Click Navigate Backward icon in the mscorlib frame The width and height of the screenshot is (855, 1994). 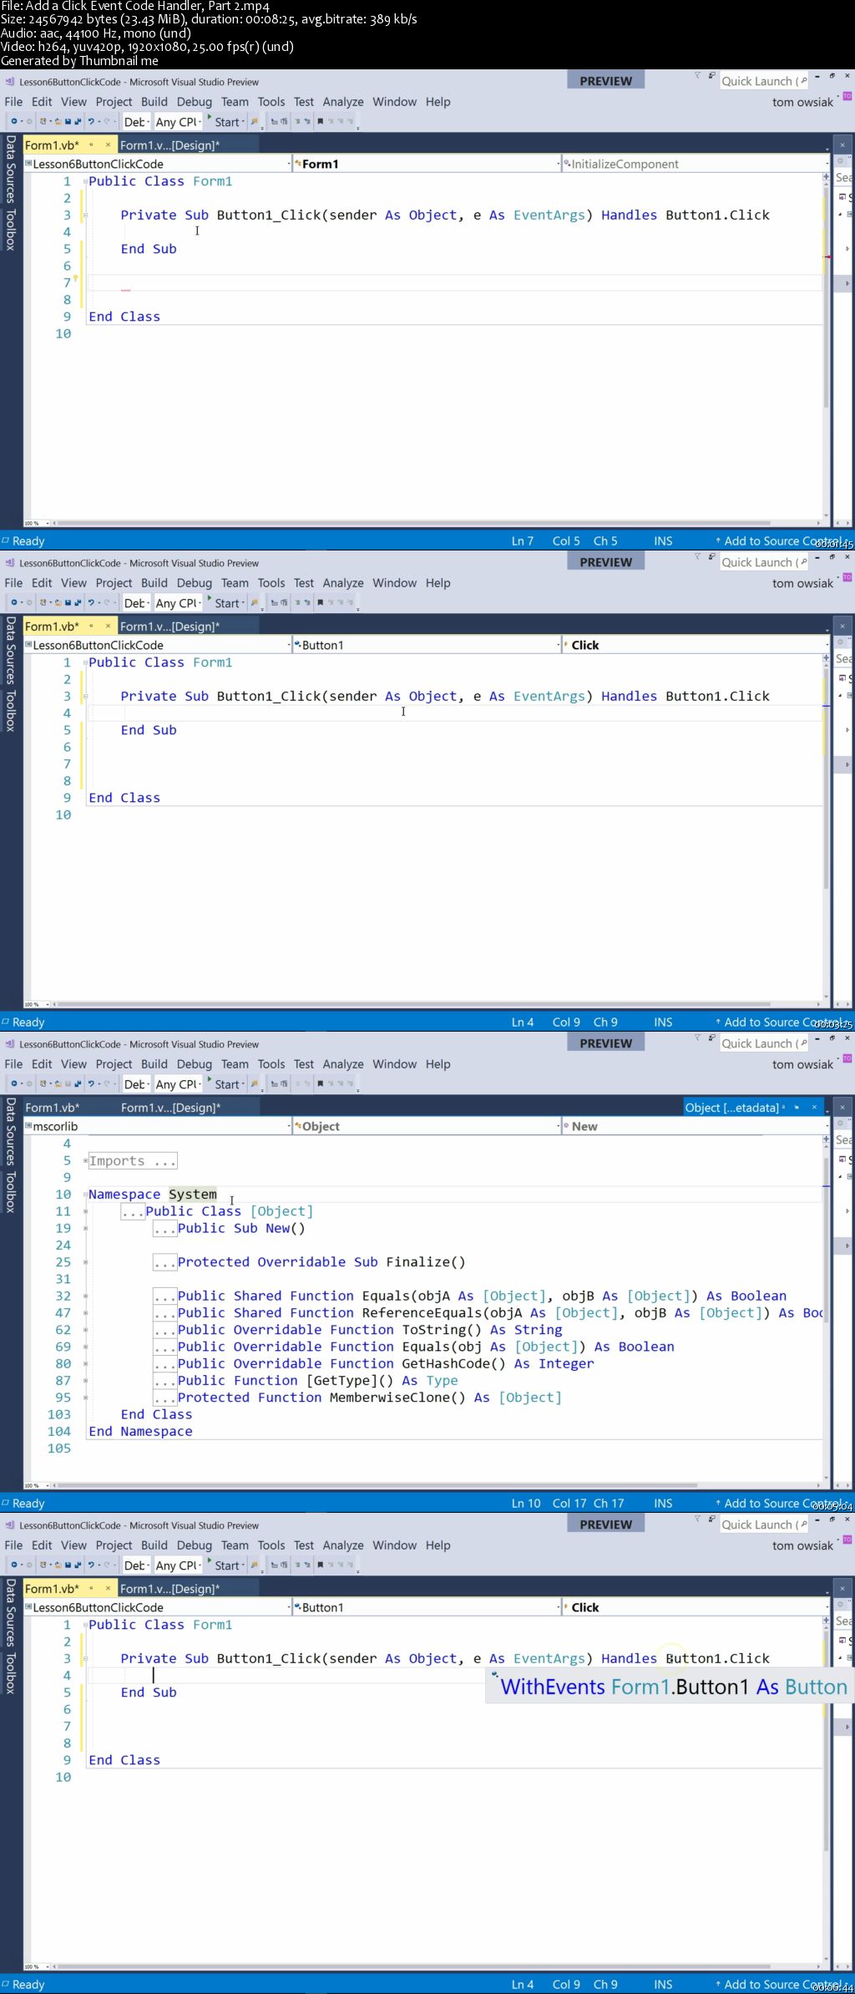click(x=13, y=1084)
